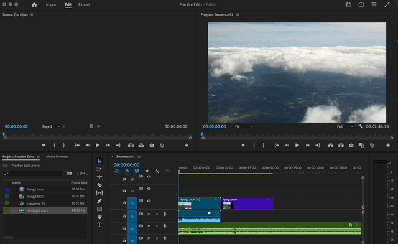Select the Track Select Forward tool
The image size is (398, 244).
pos(99,169)
